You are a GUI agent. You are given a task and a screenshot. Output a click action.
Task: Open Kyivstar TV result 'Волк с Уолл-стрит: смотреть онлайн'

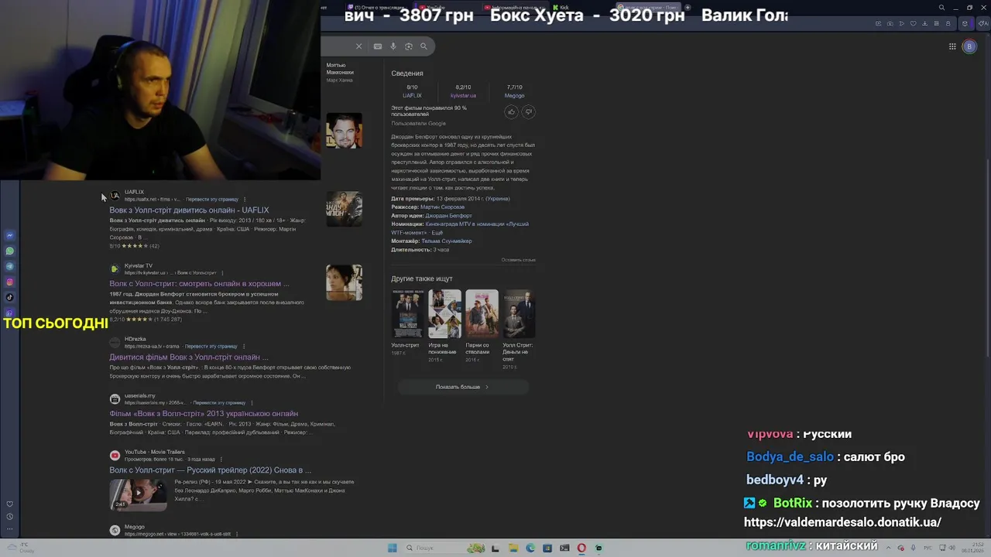pos(199,284)
